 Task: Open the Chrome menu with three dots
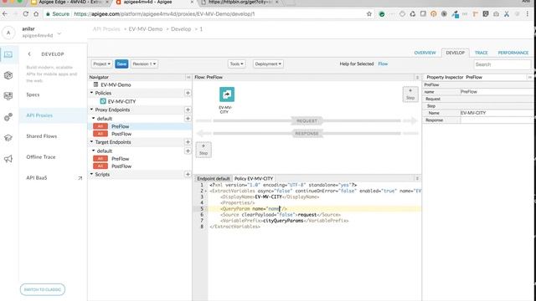point(528,14)
